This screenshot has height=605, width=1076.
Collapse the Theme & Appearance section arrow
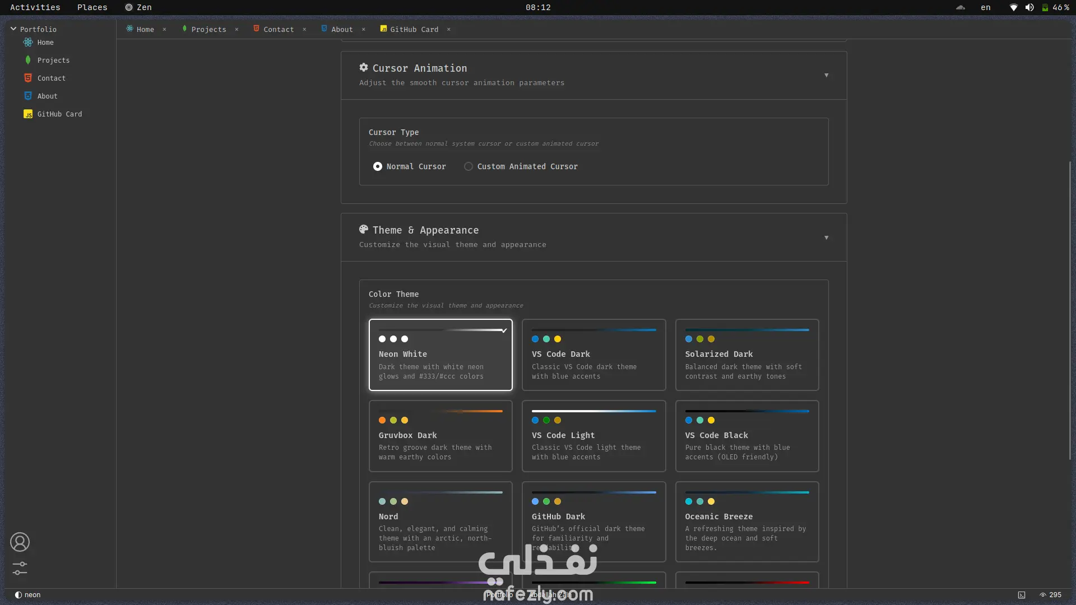tap(826, 238)
